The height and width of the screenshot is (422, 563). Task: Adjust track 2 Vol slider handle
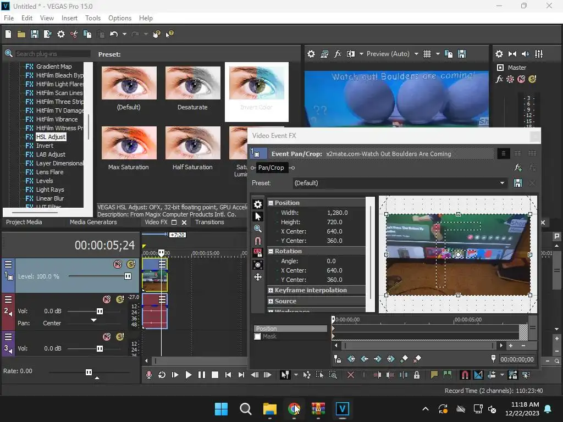coord(100,311)
